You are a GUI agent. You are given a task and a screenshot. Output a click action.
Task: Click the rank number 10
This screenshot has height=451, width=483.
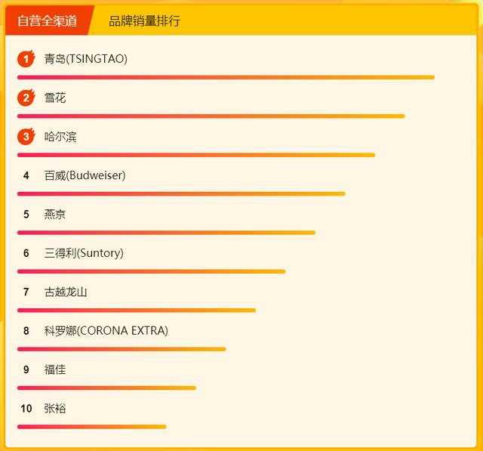coord(26,408)
